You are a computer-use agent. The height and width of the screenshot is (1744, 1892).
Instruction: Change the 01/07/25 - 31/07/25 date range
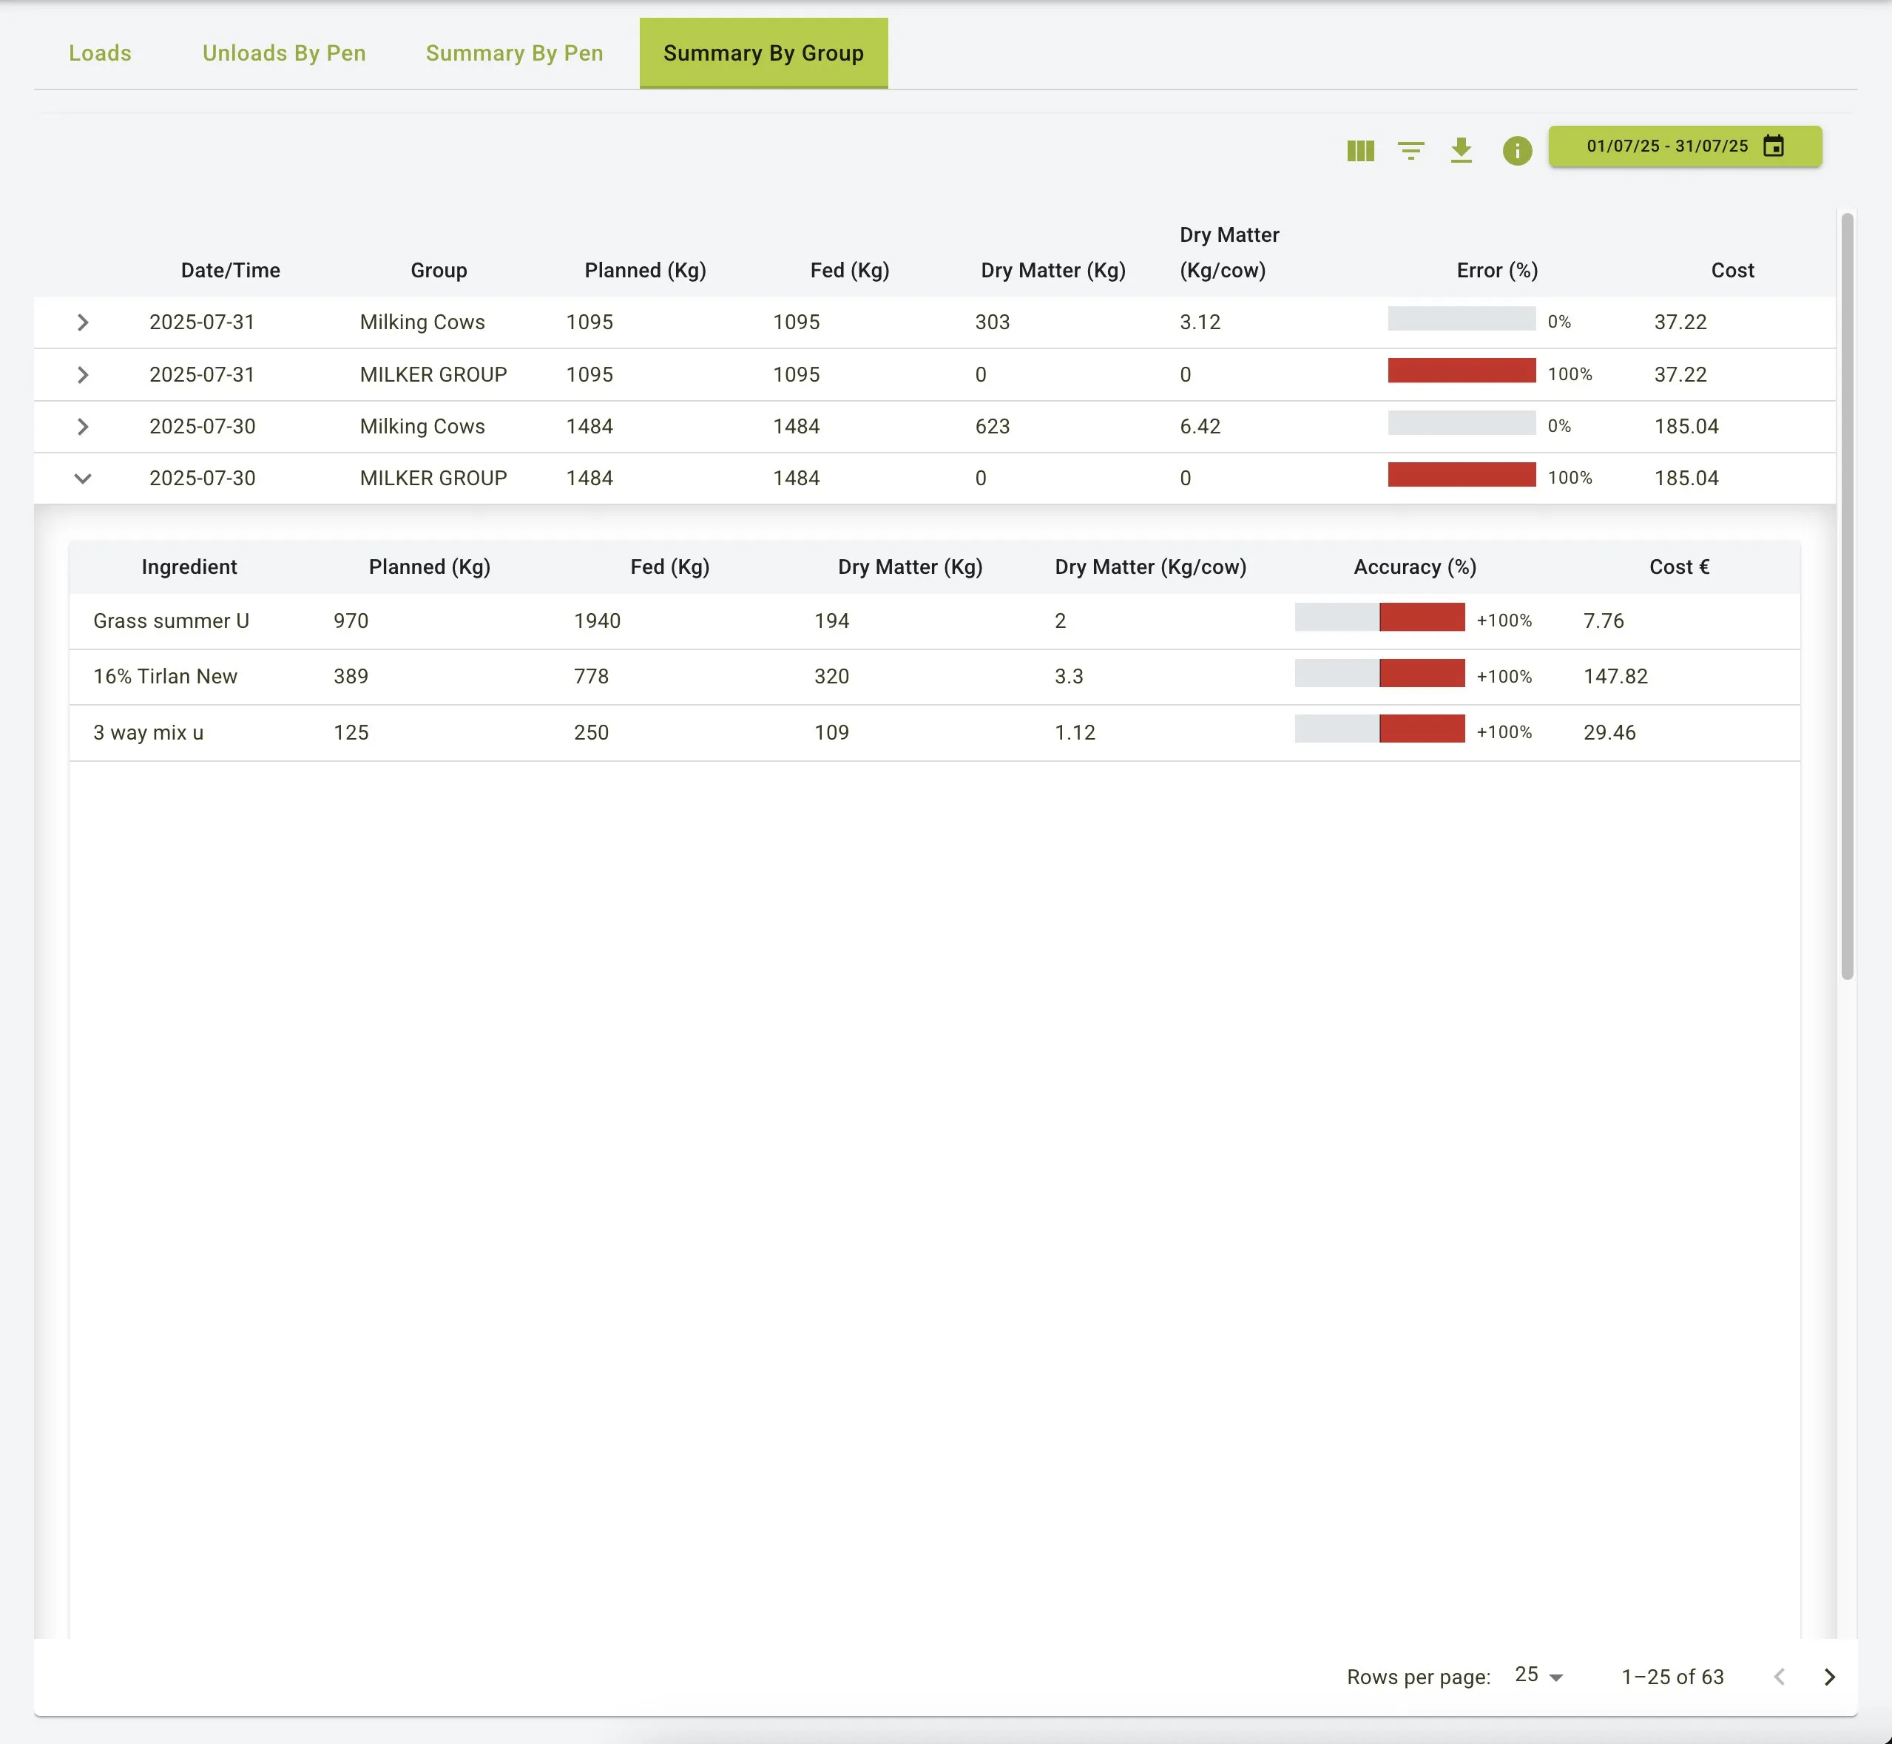tap(1684, 146)
